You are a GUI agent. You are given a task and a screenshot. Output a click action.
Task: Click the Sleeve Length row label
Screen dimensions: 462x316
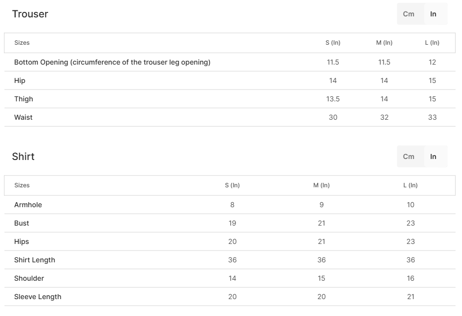38,297
